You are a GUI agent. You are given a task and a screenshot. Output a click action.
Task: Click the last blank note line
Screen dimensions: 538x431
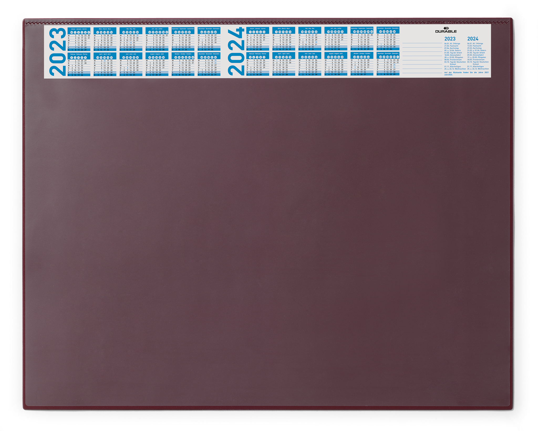[x=422, y=72]
